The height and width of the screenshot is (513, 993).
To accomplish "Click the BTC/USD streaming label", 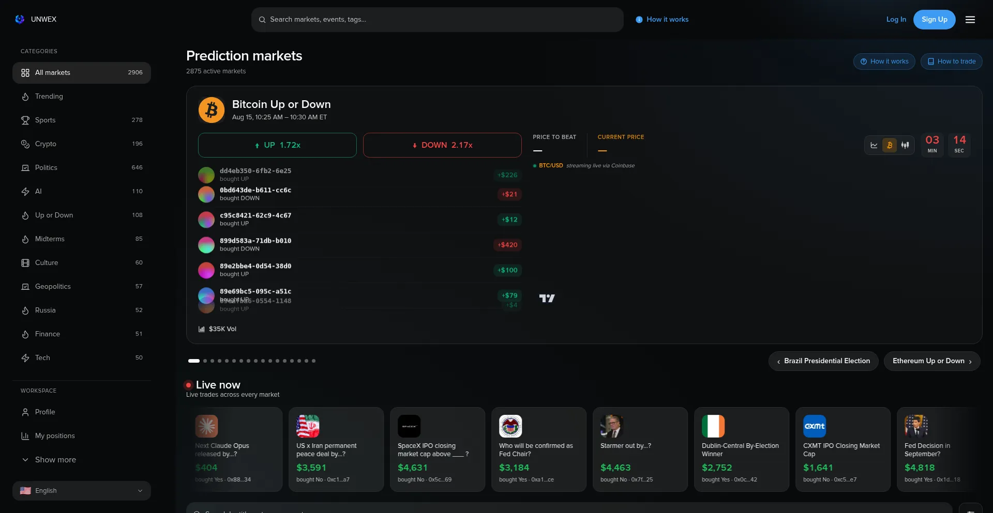I will tap(551, 166).
